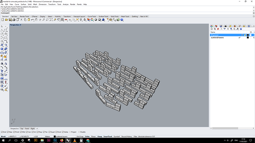The height and width of the screenshot is (143, 255).
Task: Click the filter funnel icon in Layers panel
Action: 231,29
